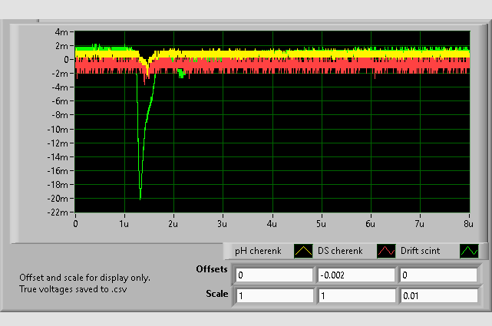
Task: Click the yellow pH cherenk plot legend icon
Action: pos(303,251)
